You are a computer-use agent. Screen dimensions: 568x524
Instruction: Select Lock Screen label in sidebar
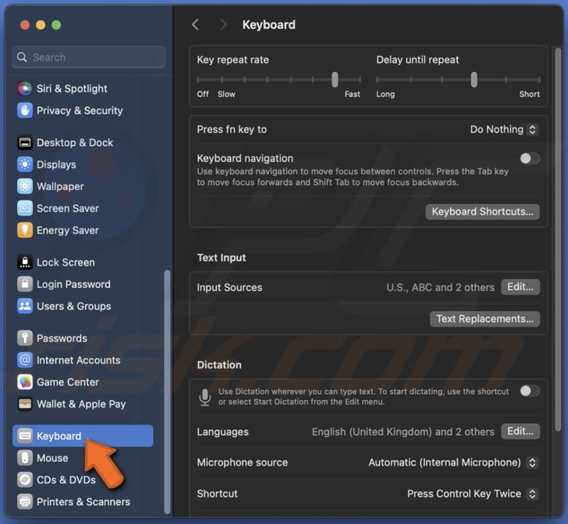coord(65,262)
